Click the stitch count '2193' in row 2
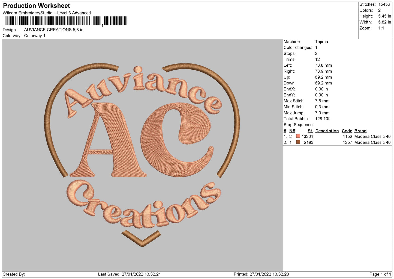 tap(309, 143)
